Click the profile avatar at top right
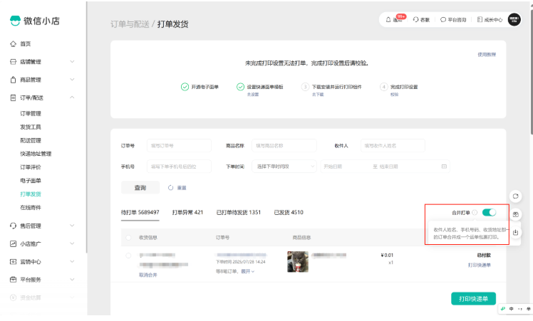 [514, 20]
